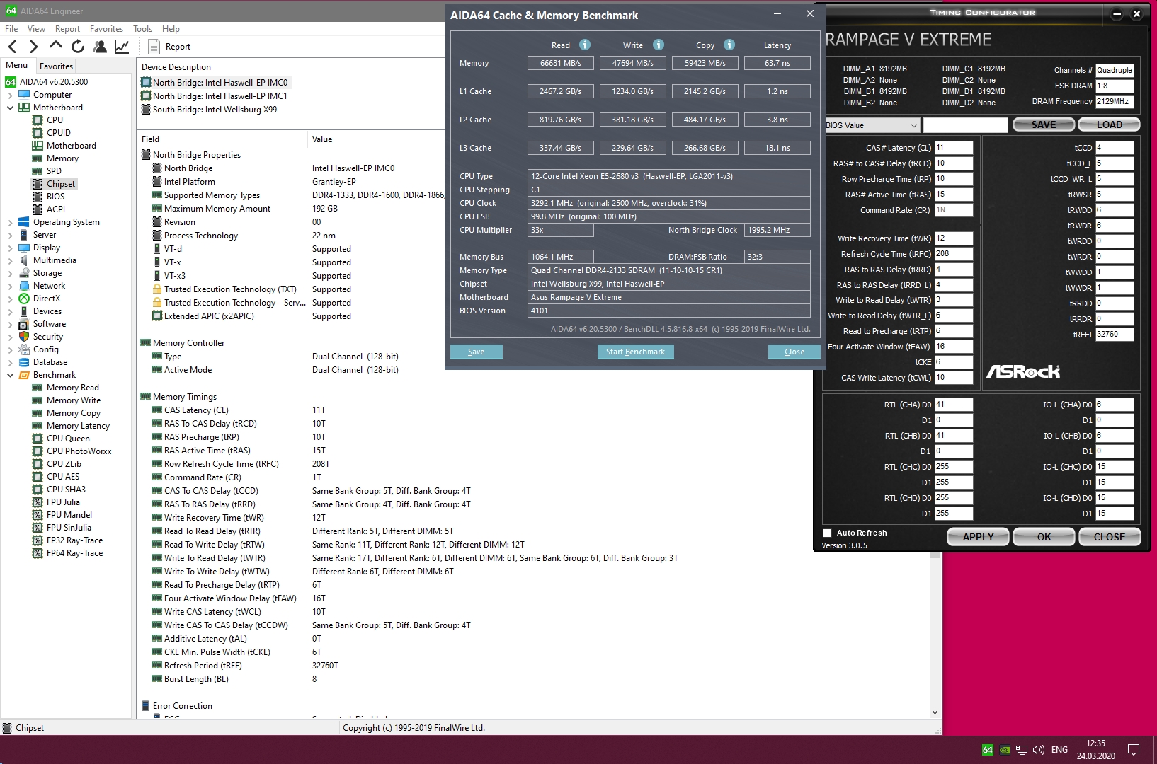Click the FSB DRAM value field

tap(1115, 86)
